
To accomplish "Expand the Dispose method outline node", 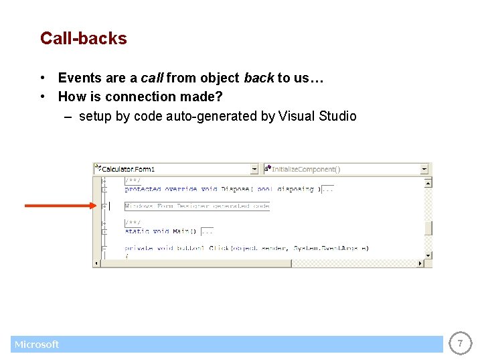I will tap(104, 189).
